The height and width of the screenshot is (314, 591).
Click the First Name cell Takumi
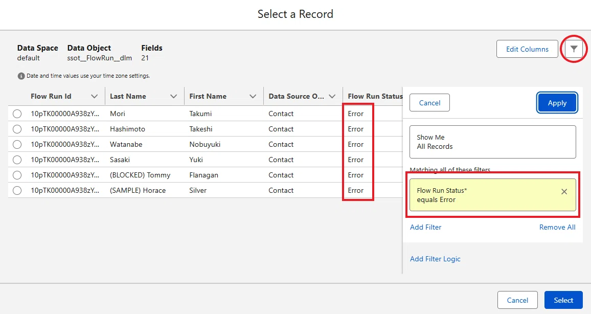pyautogui.click(x=200, y=114)
